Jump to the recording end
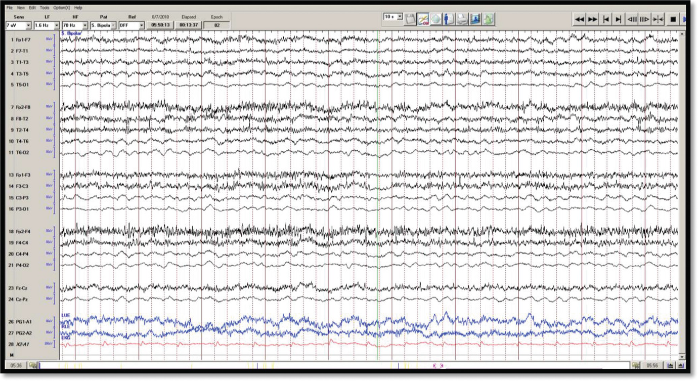 coord(618,19)
